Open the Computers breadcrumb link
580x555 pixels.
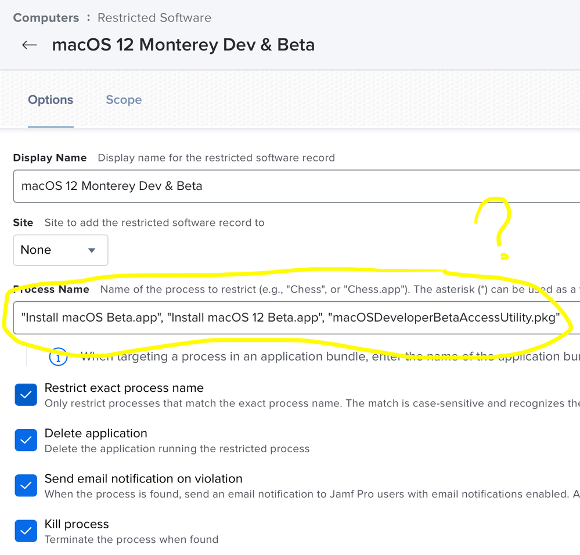pos(46,18)
